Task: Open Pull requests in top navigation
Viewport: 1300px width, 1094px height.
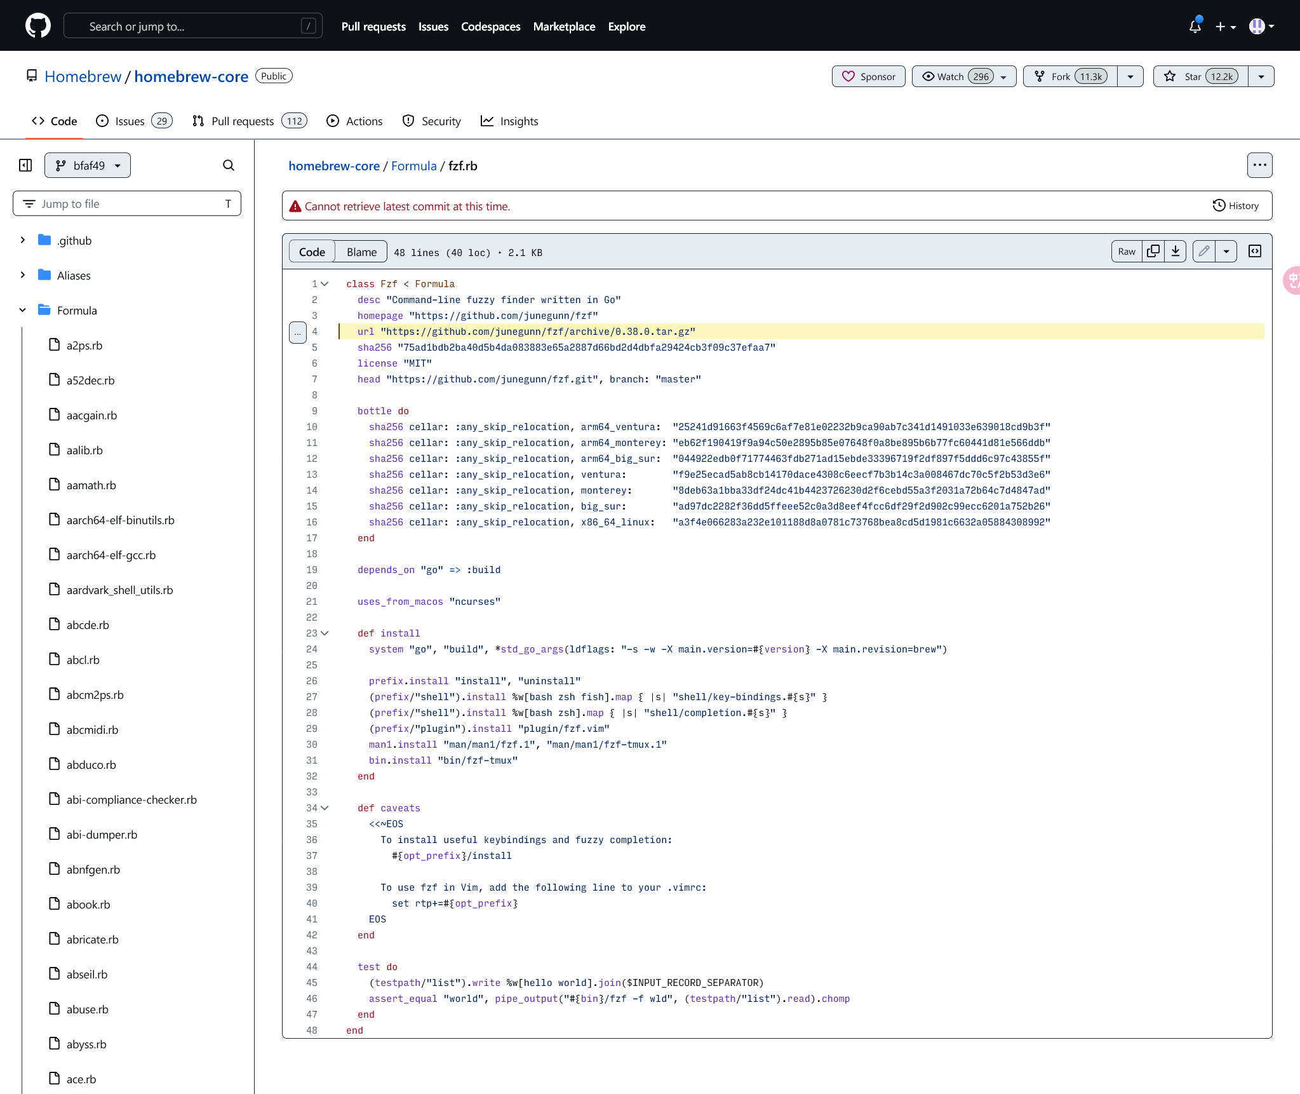Action: pyautogui.click(x=373, y=26)
